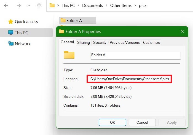Screen dimensions: 193x135
Task: Click the Size value 7.06 MB
Action: [111, 88]
